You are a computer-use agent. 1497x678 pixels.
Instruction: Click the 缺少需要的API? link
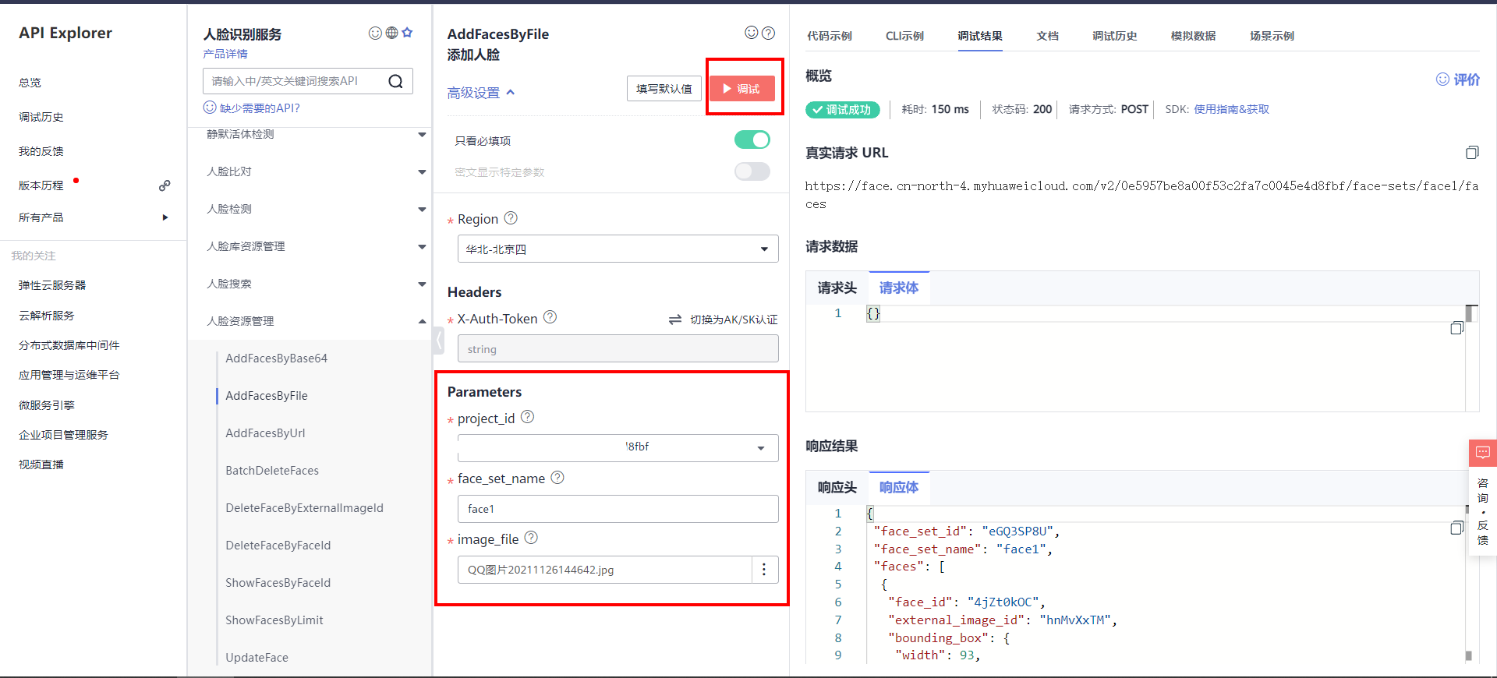(260, 108)
